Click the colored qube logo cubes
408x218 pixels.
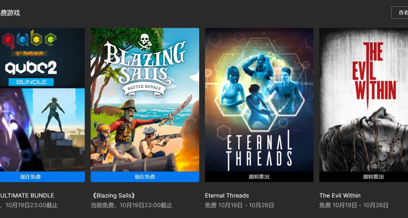(x=30, y=39)
